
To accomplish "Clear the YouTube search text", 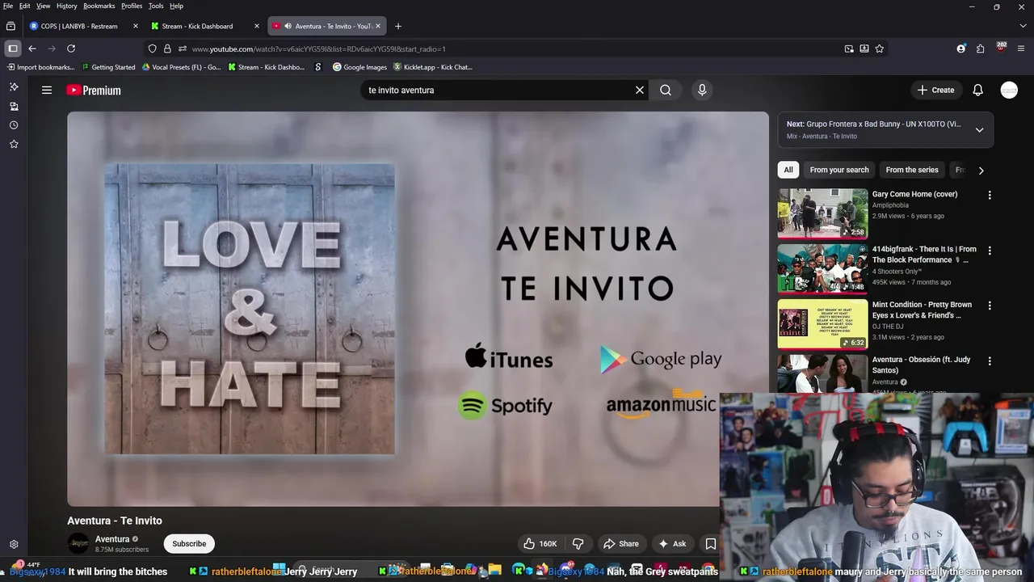I will click(x=640, y=90).
